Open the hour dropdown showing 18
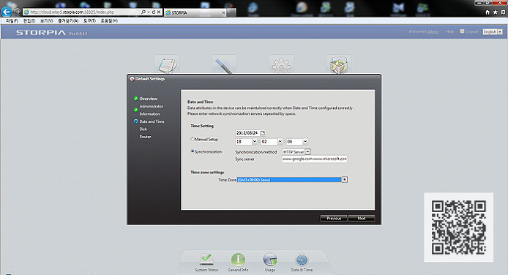Image resolution: width=508 pixels, height=275 pixels. pyautogui.click(x=246, y=141)
